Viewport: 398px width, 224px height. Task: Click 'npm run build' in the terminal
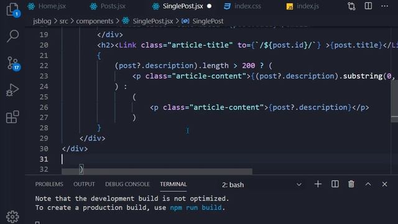point(195,207)
